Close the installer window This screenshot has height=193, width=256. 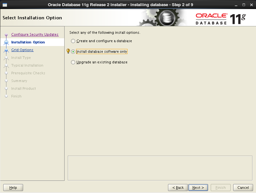click(252, 5)
